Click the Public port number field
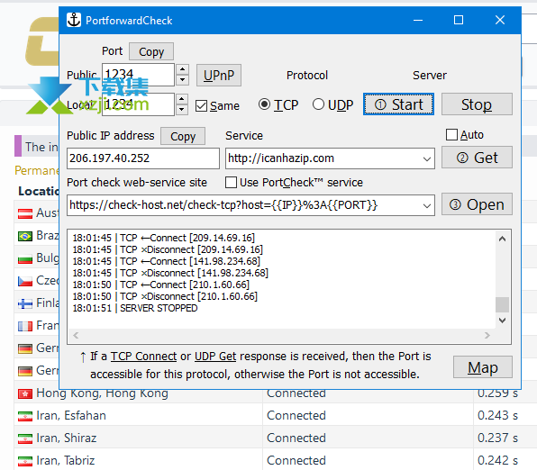Image resolution: width=537 pixels, height=470 pixels. point(138,75)
